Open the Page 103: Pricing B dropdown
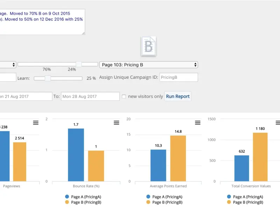The height and width of the screenshot is (210, 280). (148, 65)
